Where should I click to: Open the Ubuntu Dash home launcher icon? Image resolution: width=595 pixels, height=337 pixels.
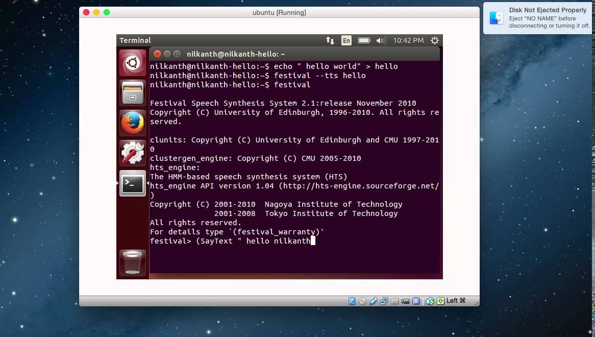(x=133, y=63)
